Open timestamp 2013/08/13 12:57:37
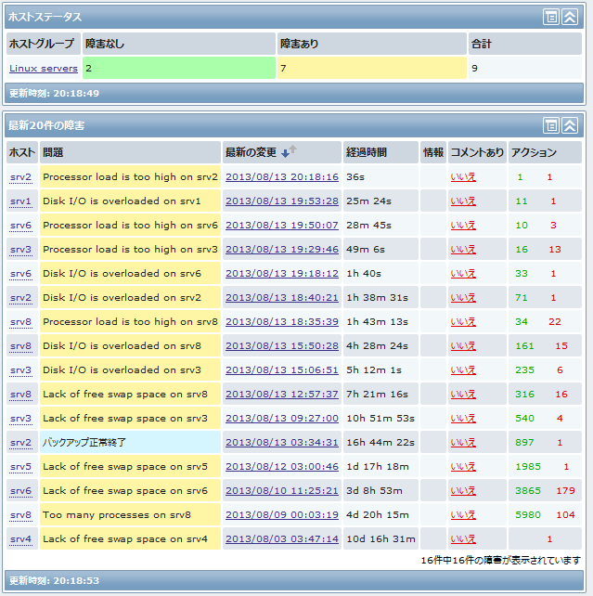 282,395
